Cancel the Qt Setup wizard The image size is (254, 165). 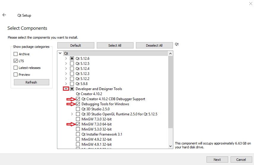pos(241,159)
